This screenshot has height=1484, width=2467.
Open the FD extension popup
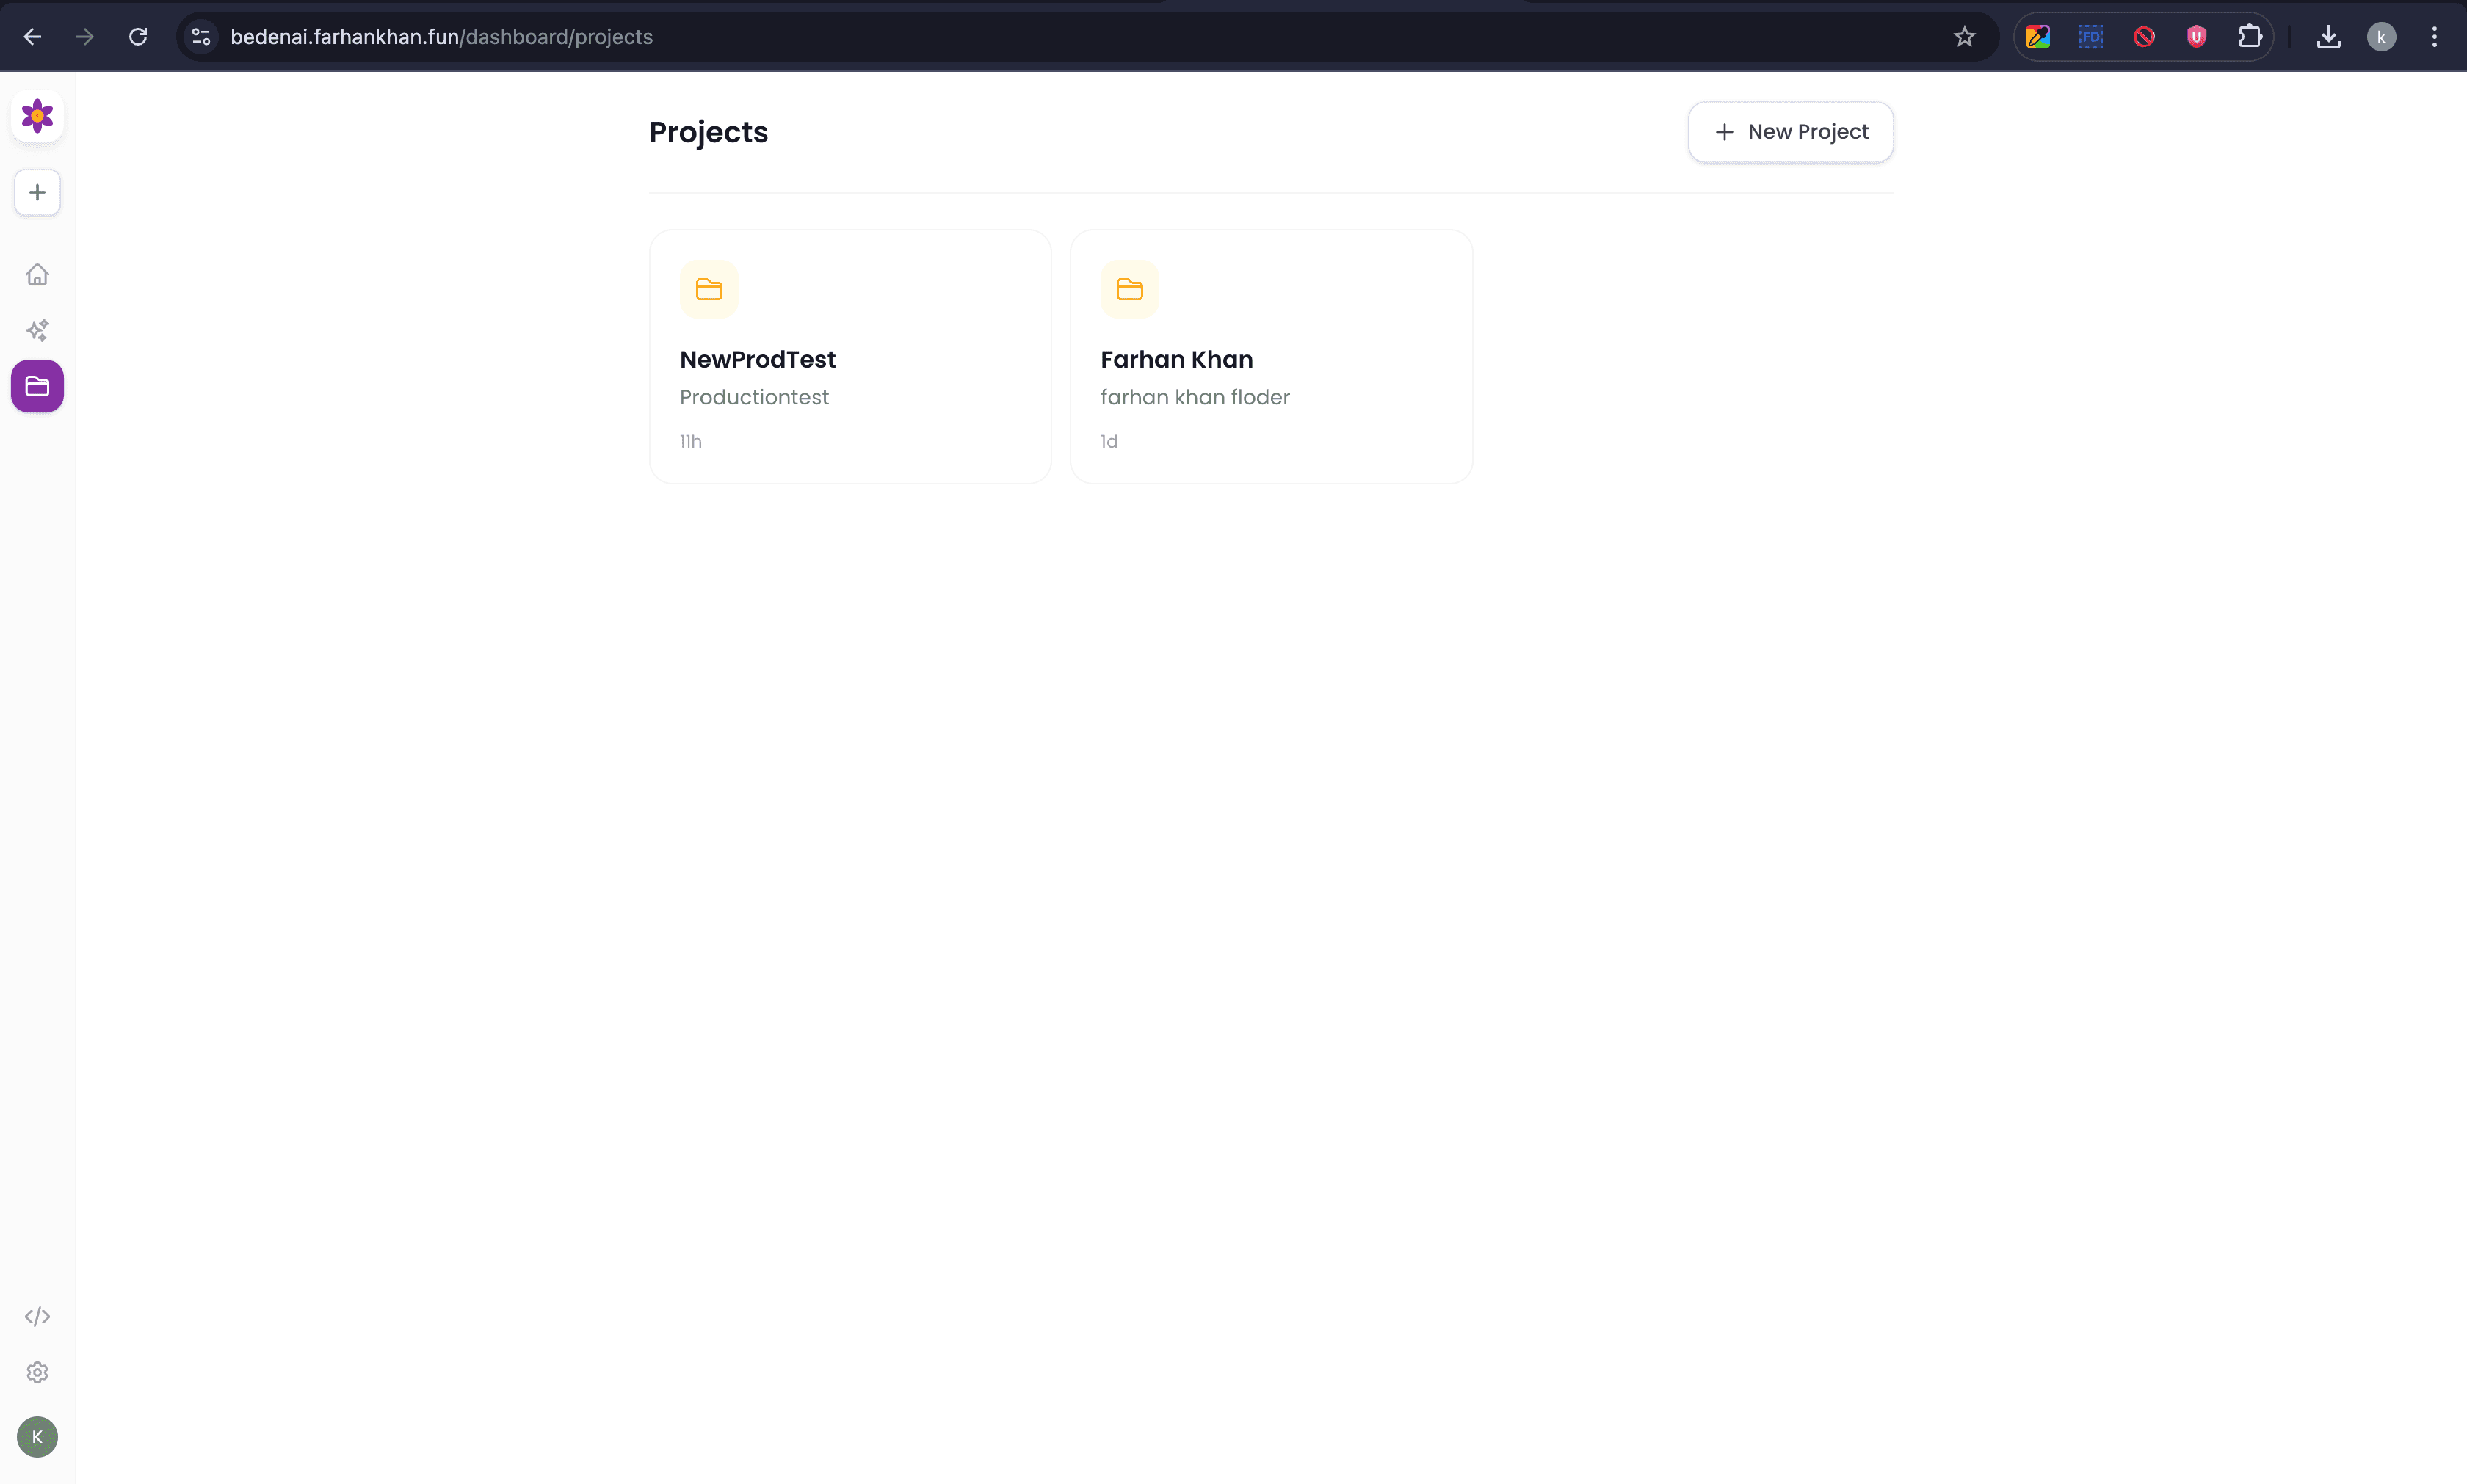(2090, 36)
